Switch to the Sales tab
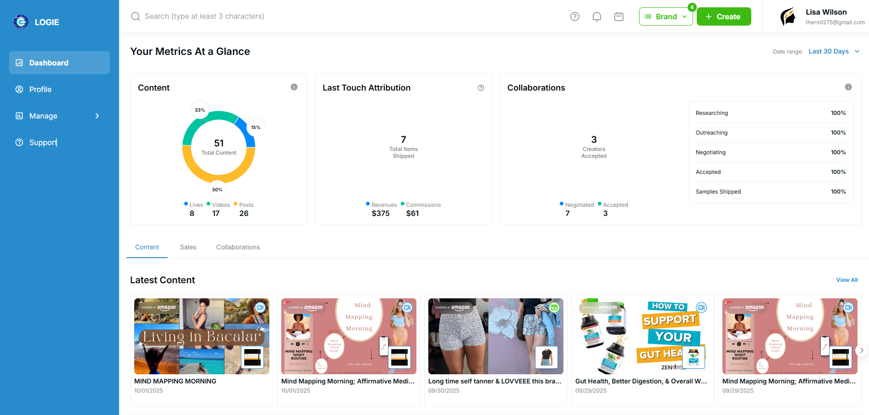869x415 pixels. coord(188,247)
